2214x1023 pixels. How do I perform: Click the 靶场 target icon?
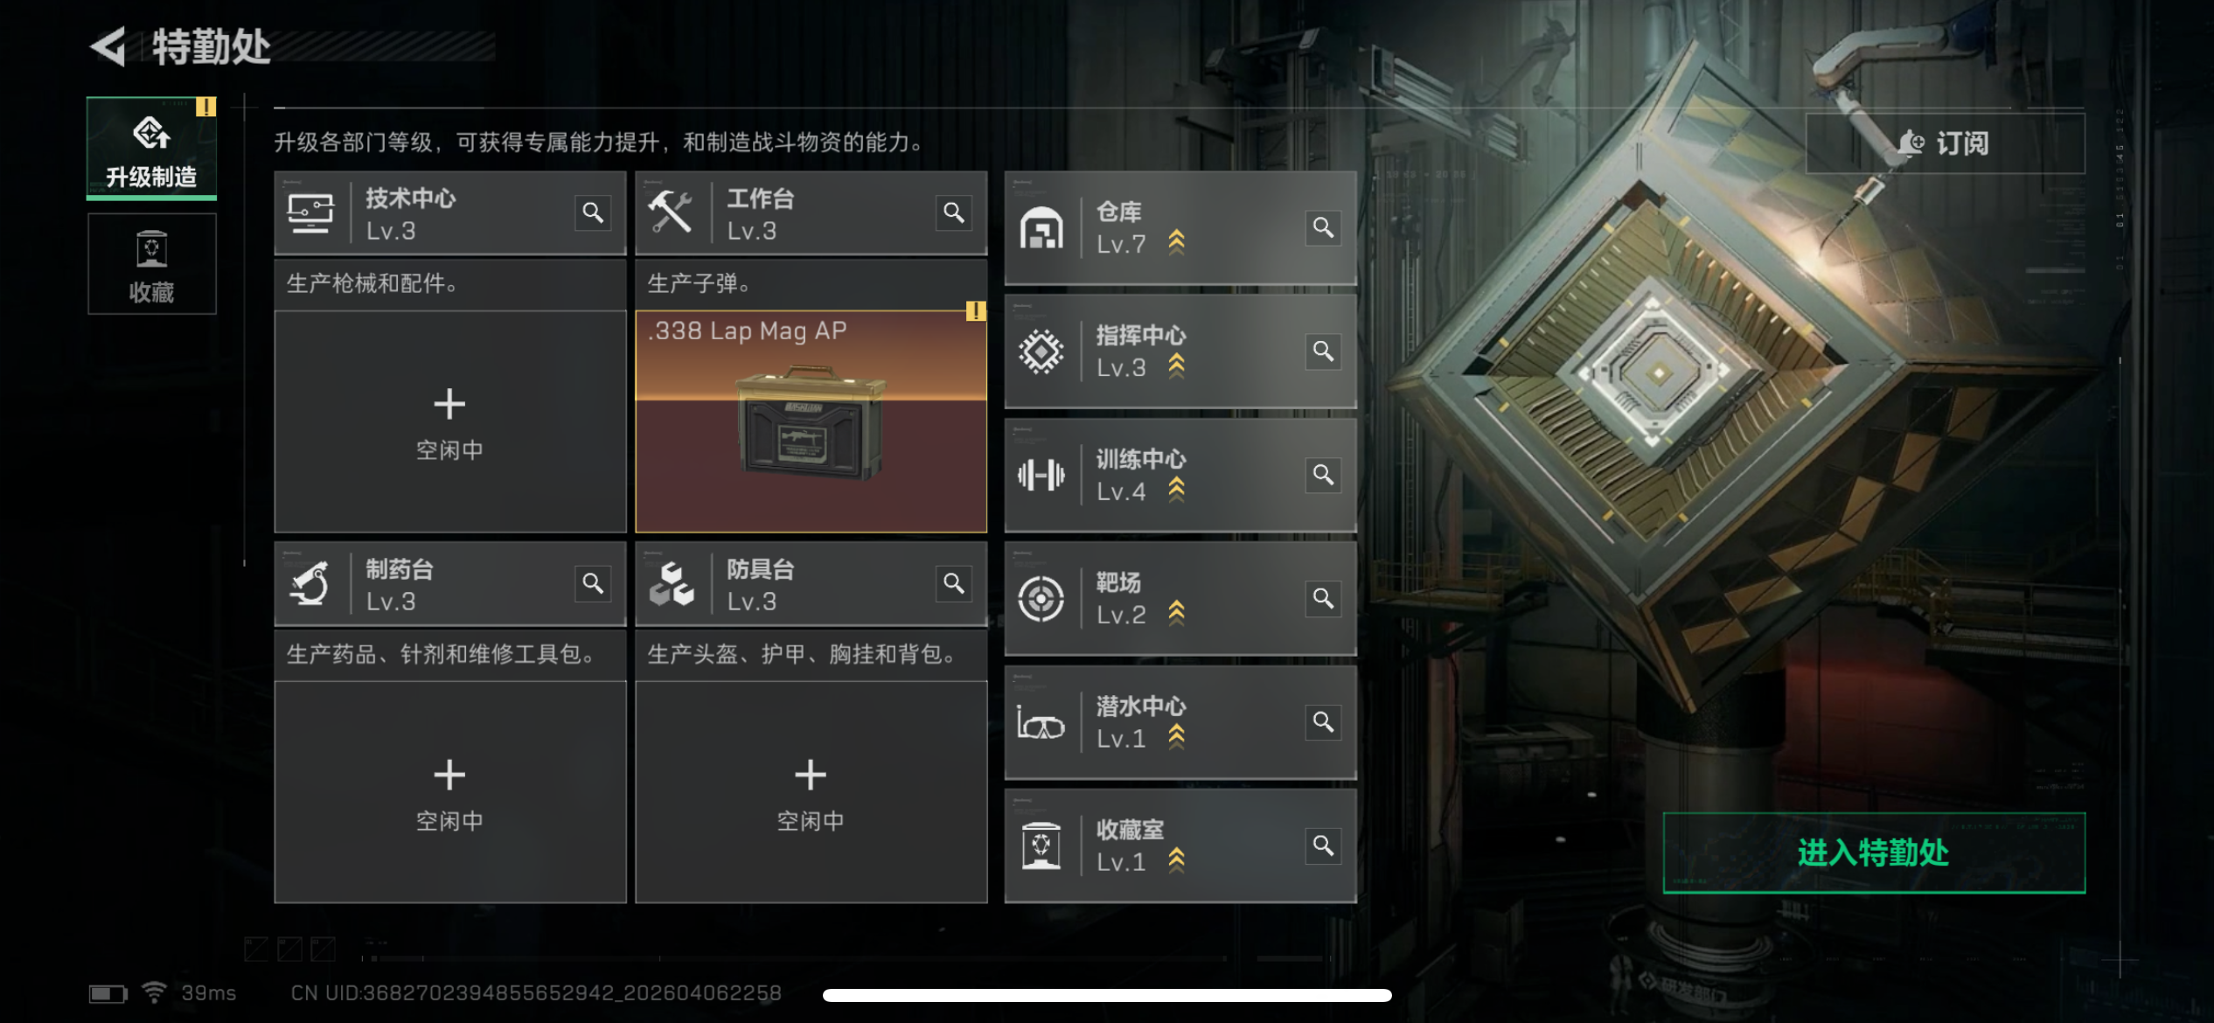pos(1041,599)
